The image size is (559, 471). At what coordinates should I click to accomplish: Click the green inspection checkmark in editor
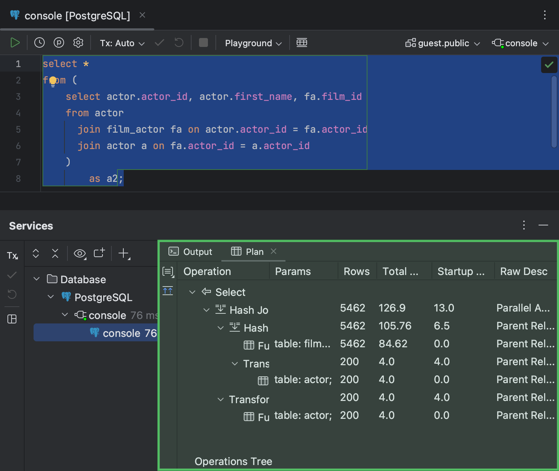[549, 65]
